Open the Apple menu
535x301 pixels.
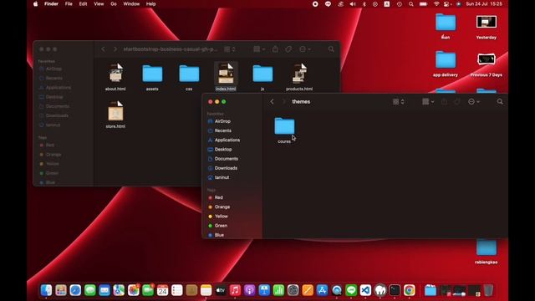pyautogui.click(x=35, y=3)
